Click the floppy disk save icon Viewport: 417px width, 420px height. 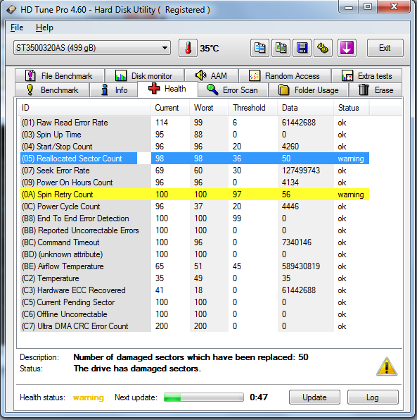(302, 48)
